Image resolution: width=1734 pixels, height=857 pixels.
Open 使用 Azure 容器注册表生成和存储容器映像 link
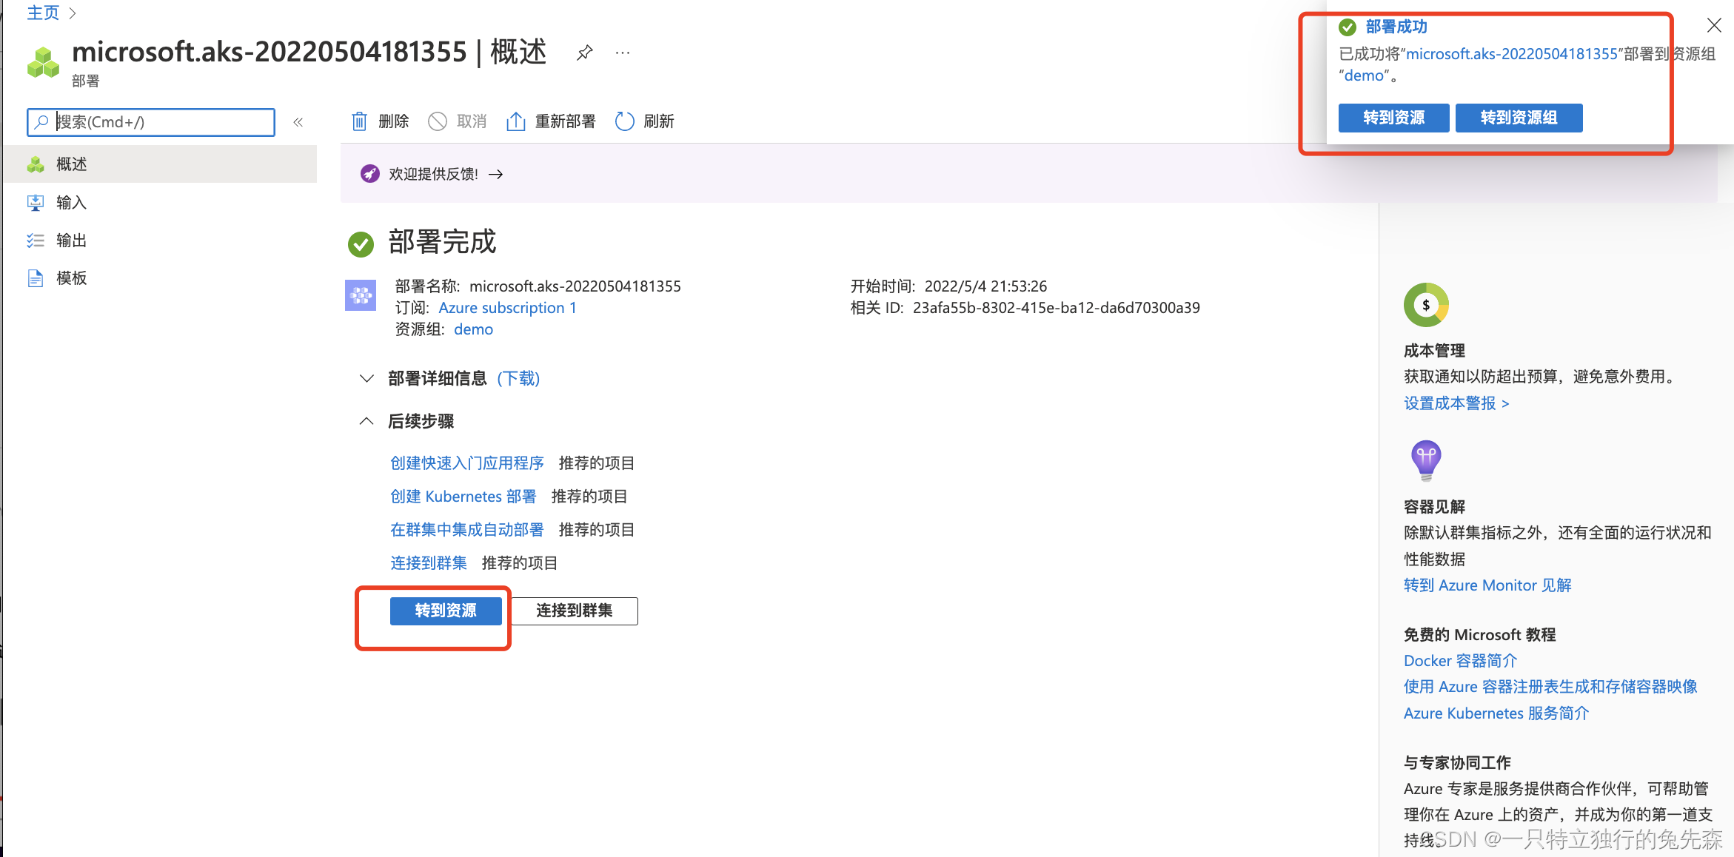[1550, 687]
